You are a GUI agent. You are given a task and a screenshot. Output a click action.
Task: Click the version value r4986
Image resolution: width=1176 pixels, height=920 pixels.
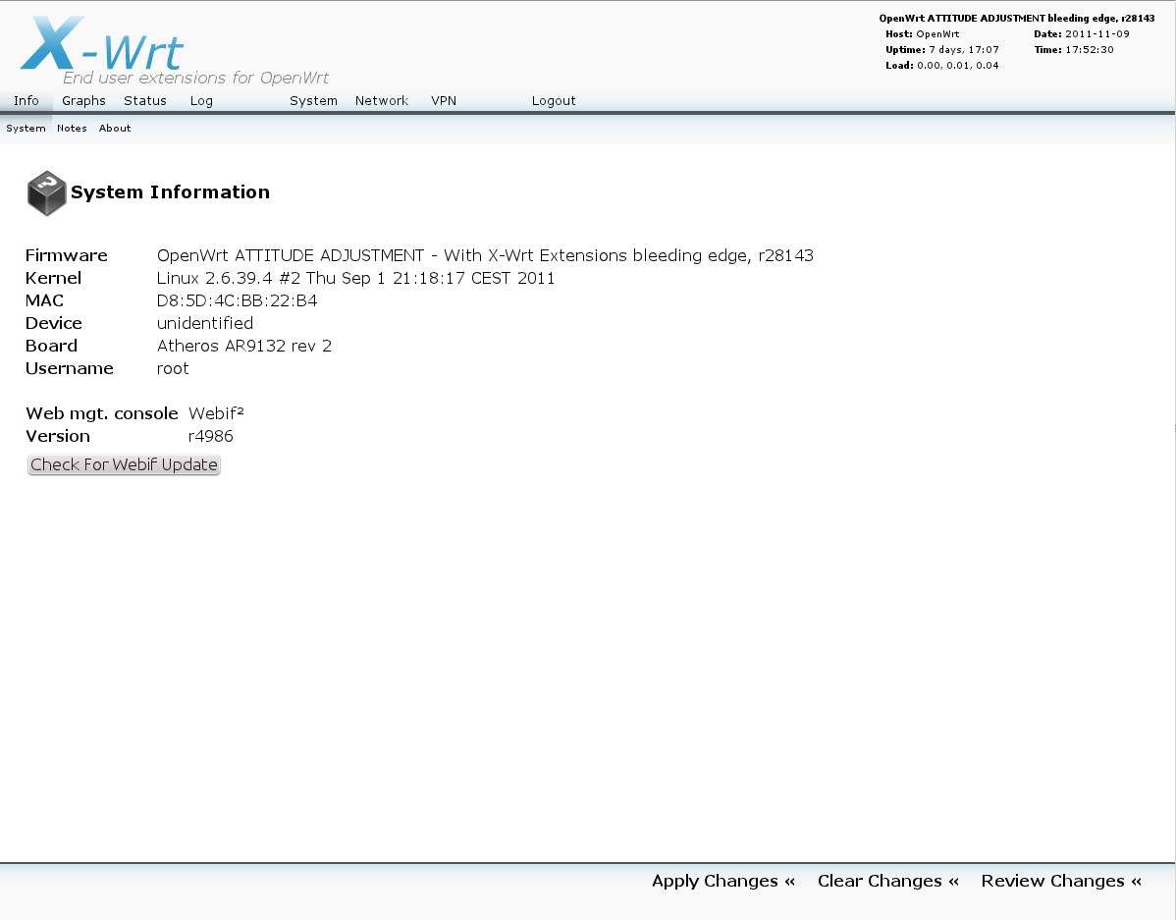click(x=211, y=436)
